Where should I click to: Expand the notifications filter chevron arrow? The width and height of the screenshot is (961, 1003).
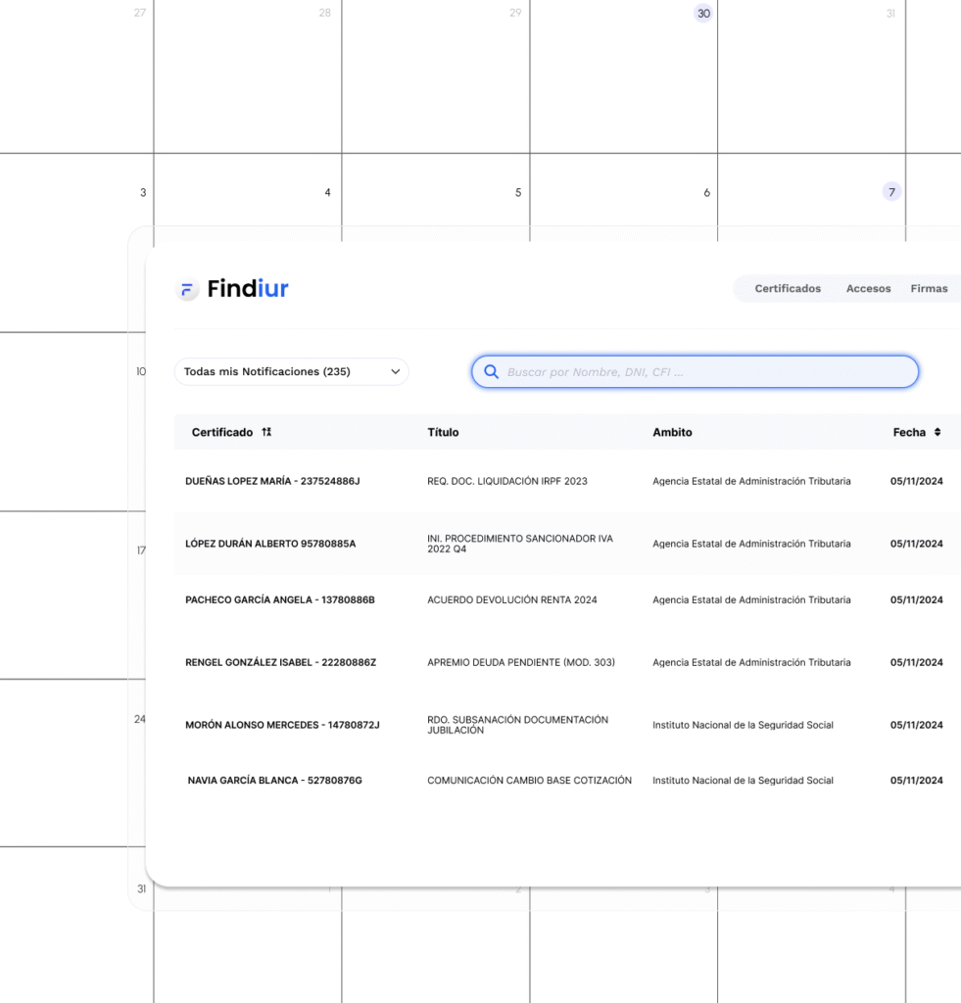coord(395,372)
